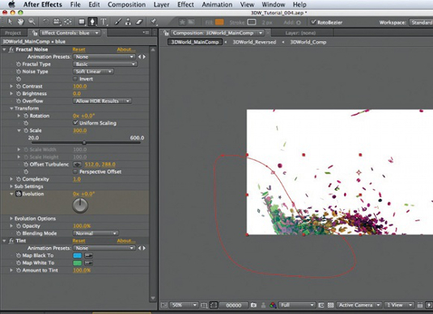Screen dimensions: 433x314
Task: Select the Selection arrow tool
Action: (x=11, y=22)
